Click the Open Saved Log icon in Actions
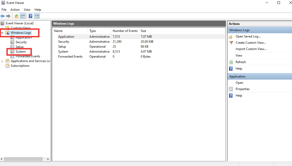The height and width of the screenshot is (166, 292). (231, 36)
